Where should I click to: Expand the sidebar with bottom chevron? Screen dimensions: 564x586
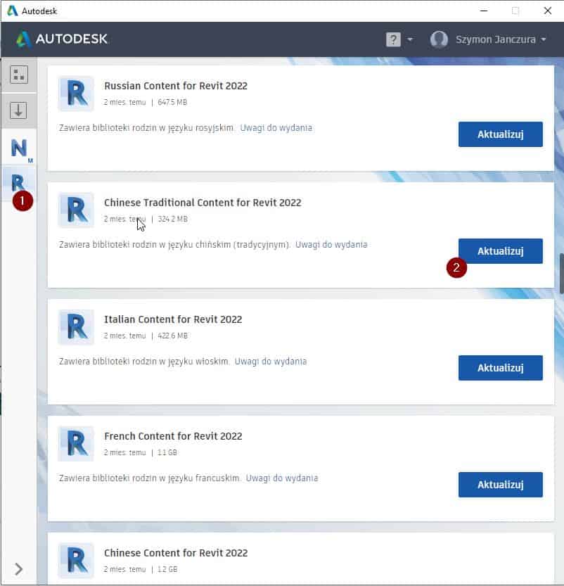[18, 569]
